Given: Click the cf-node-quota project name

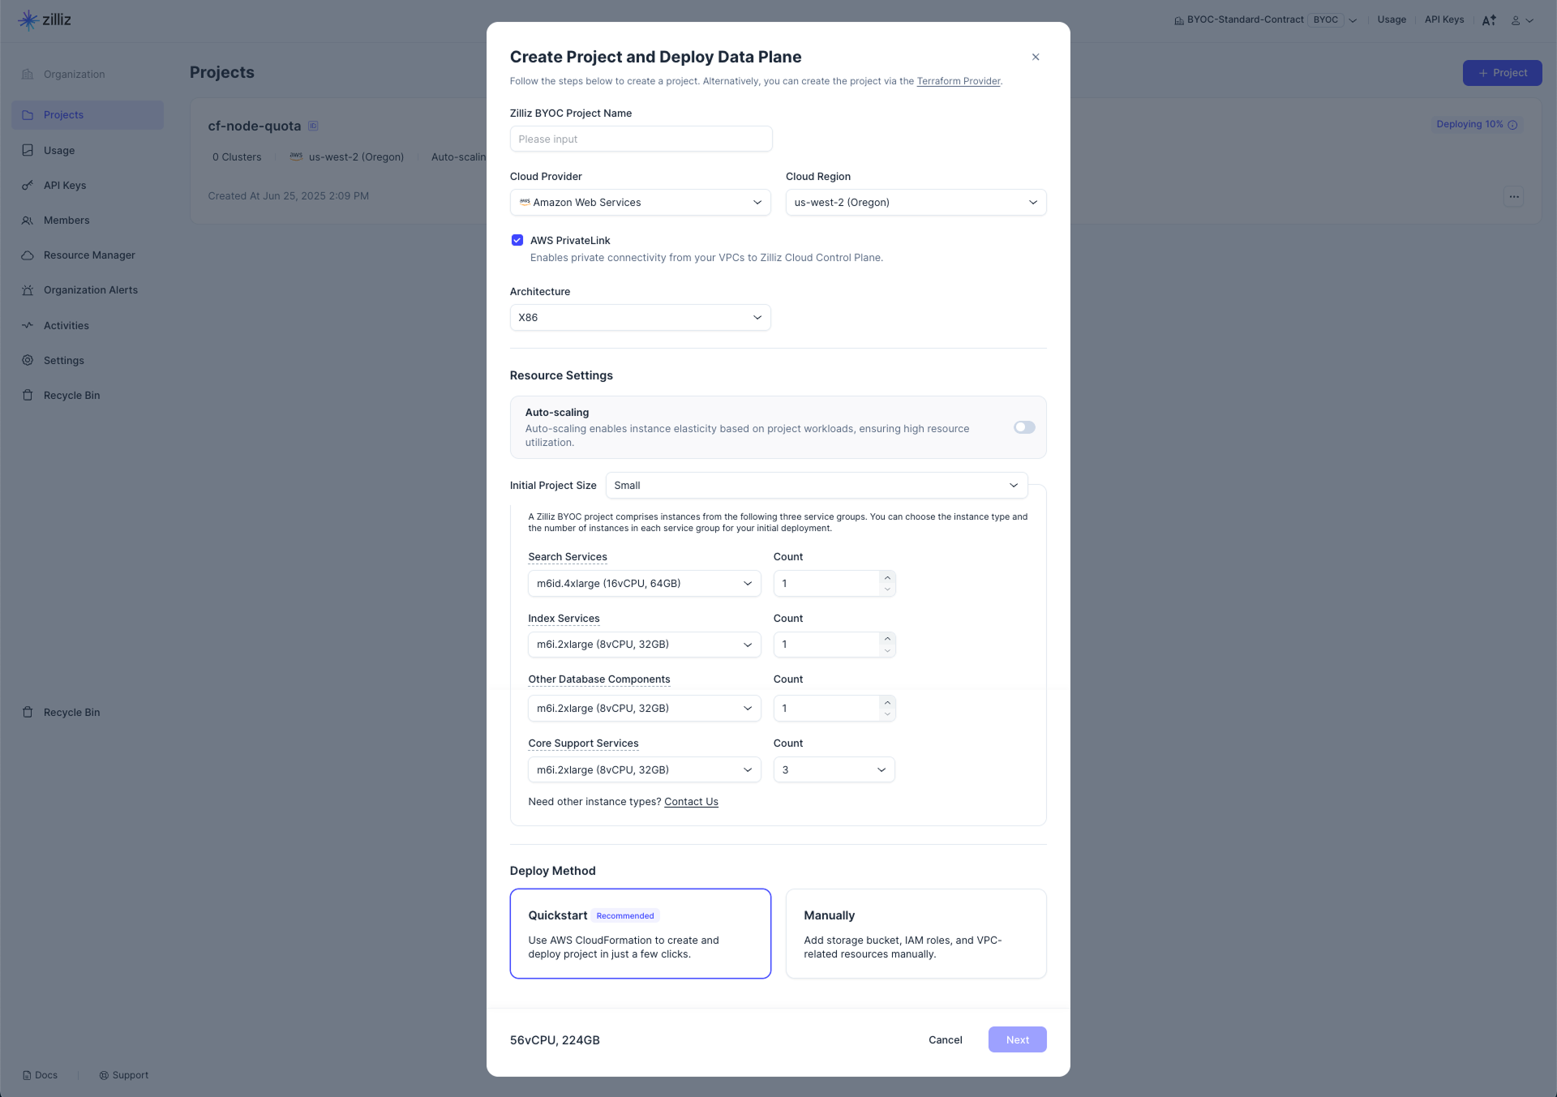Looking at the screenshot, I should [254, 126].
